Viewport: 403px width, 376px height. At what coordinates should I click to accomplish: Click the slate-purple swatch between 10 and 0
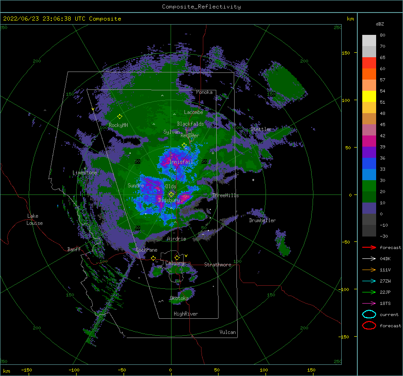click(x=369, y=208)
